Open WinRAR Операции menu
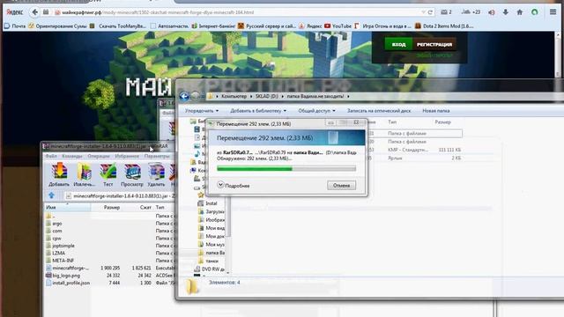This screenshot has width=564, height=317. point(99,157)
